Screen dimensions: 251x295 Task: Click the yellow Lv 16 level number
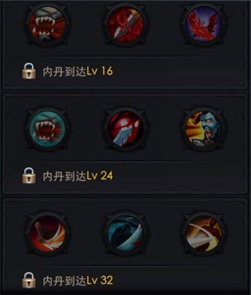click(x=100, y=71)
